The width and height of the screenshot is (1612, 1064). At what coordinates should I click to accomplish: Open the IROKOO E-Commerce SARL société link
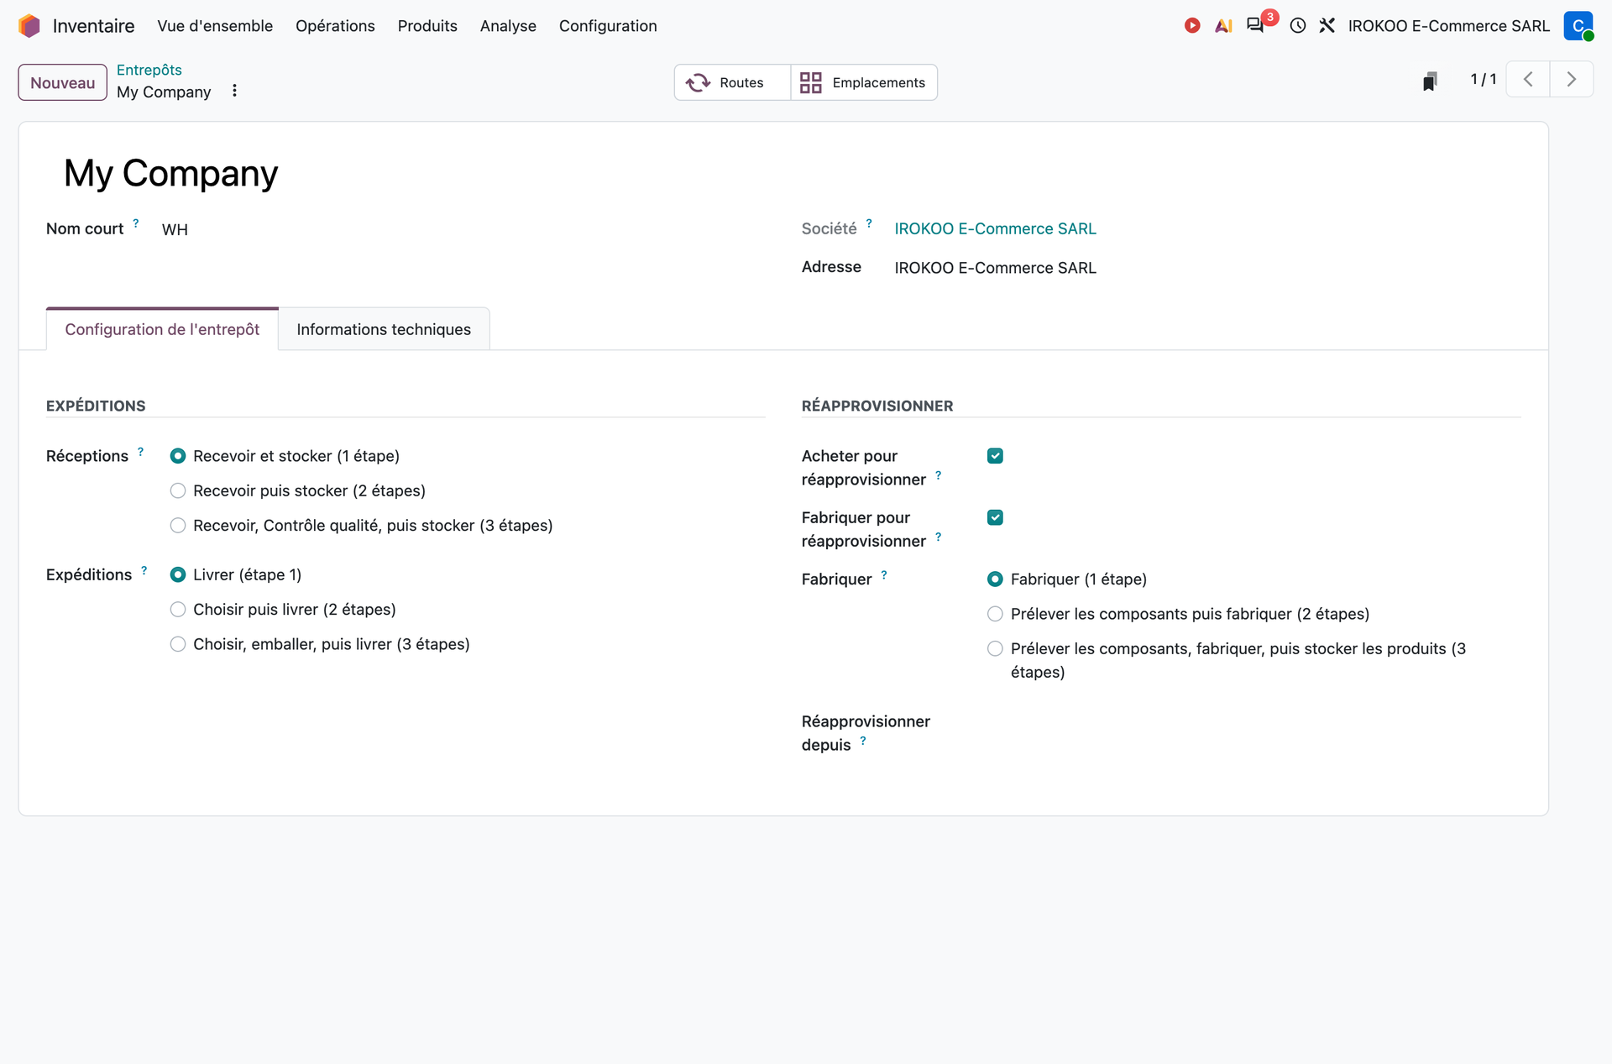(995, 228)
